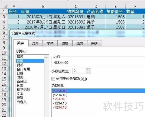Viewport: 145px width, 117px height.
Task: Select row 5 header
Action: [x=4, y=27]
